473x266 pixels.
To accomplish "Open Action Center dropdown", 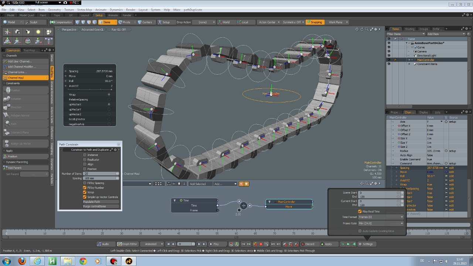I will (x=269, y=22).
